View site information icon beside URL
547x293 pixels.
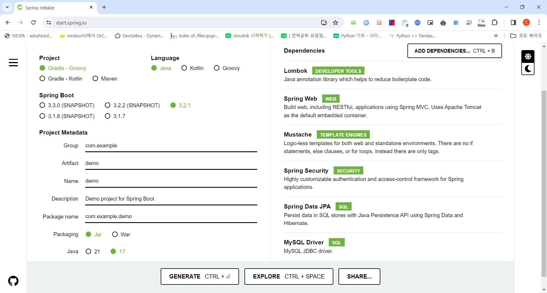49,22
